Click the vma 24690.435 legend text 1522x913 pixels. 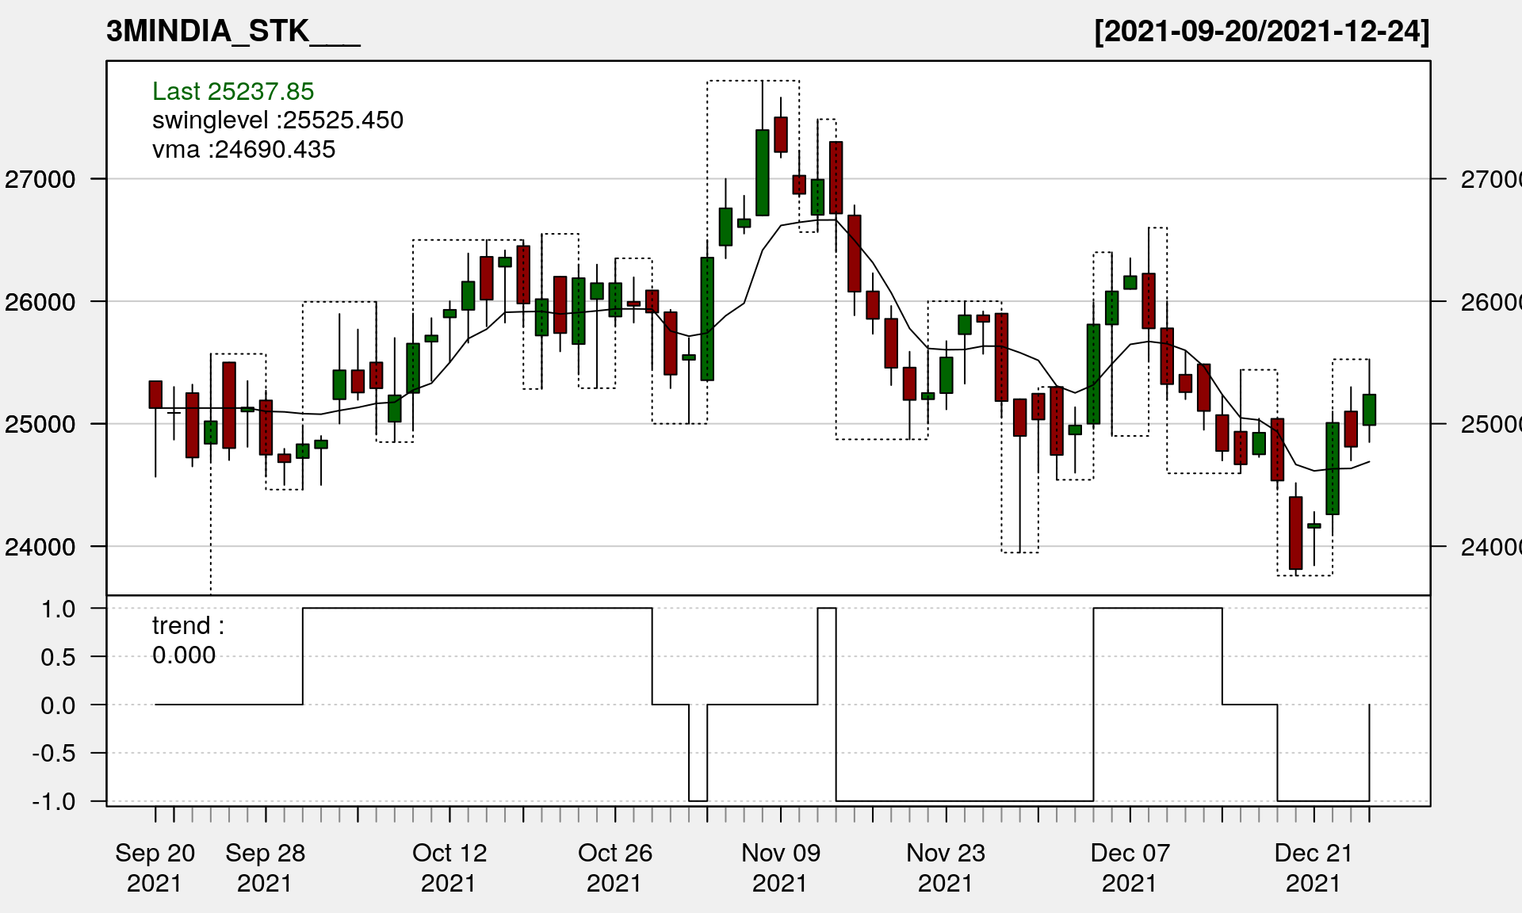243,149
